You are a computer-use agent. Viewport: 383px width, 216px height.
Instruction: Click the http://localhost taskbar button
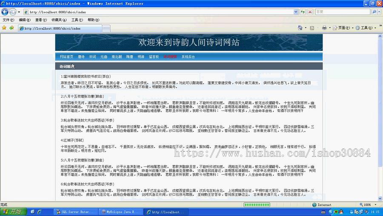tap(166, 212)
